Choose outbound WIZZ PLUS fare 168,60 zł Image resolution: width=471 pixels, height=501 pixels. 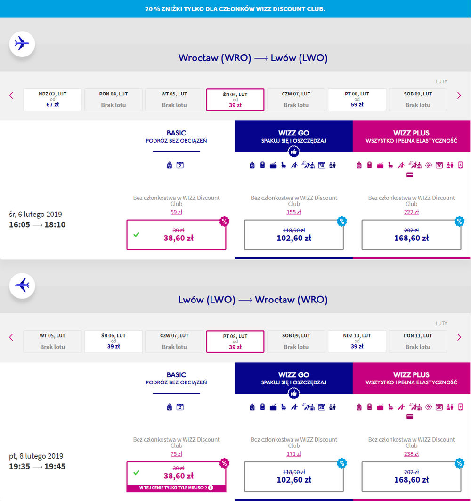pos(412,235)
